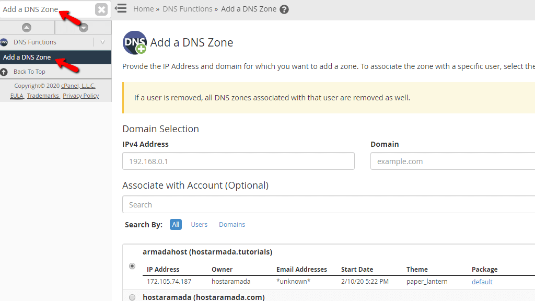Click the Associate with Account heading
The image size is (535, 301).
(x=195, y=186)
